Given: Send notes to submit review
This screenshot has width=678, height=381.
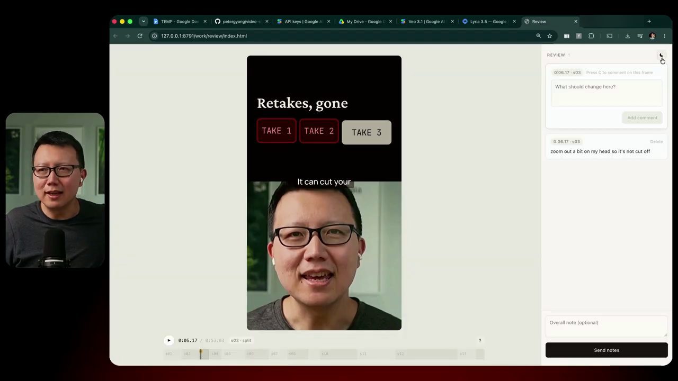Looking at the screenshot, I should [606, 350].
